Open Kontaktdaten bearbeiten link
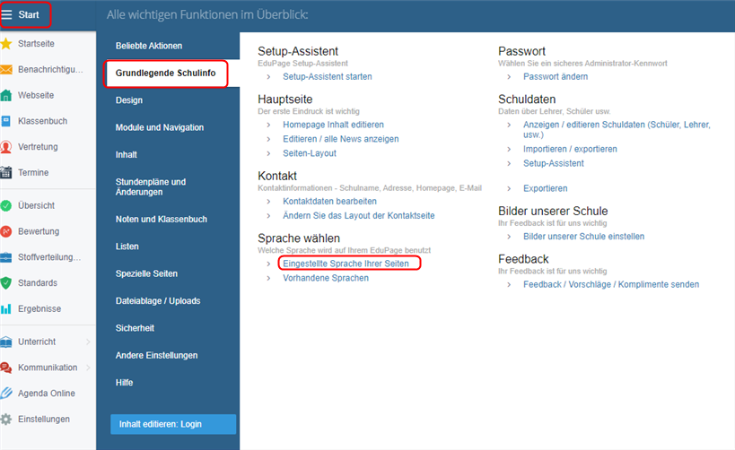Screen dimensions: 735x450 point(329,202)
